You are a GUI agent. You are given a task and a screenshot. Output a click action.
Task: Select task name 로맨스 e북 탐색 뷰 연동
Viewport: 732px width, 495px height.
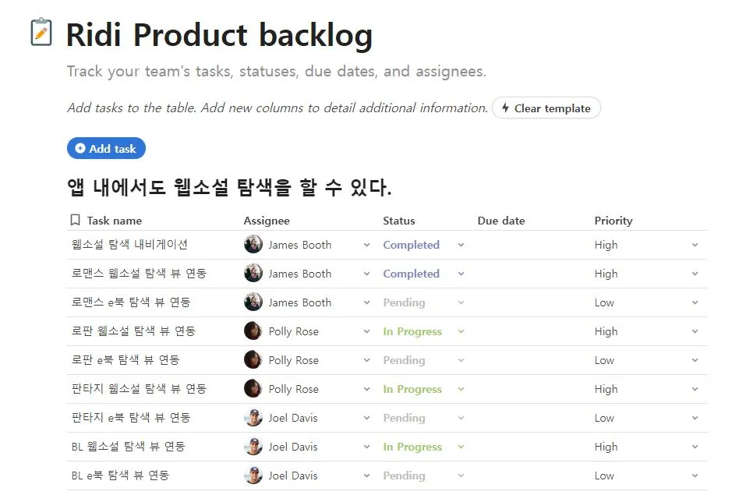[x=131, y=302]
